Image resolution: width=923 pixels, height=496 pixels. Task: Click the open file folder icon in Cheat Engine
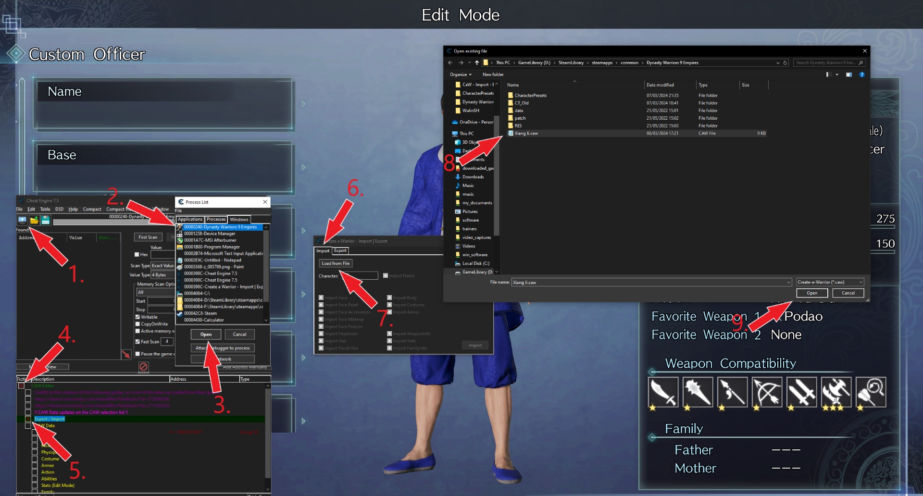(x=34, y=220)
